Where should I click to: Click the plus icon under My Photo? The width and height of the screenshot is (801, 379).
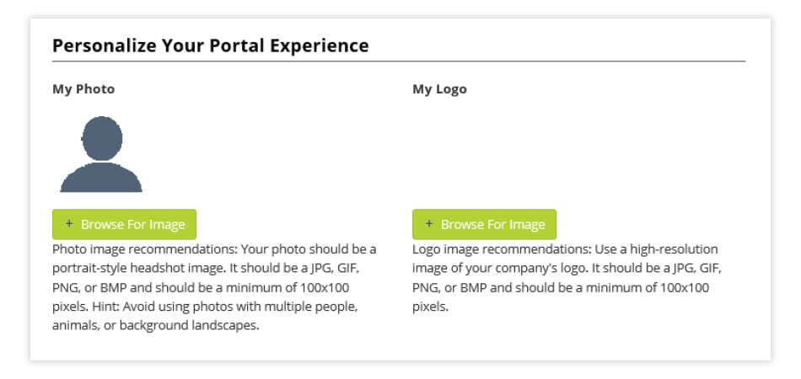click(69, 224)
